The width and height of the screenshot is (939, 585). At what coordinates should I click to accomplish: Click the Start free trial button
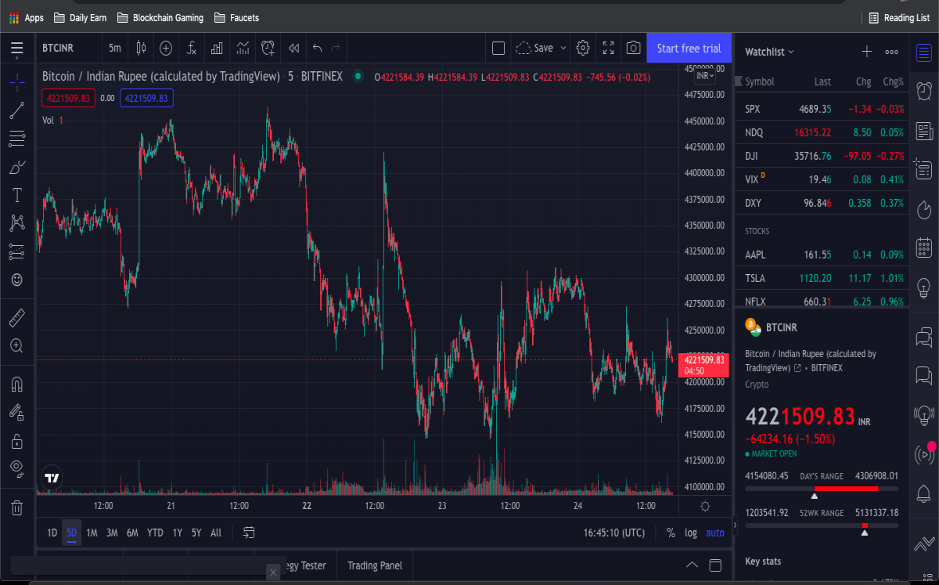(689, 49)
